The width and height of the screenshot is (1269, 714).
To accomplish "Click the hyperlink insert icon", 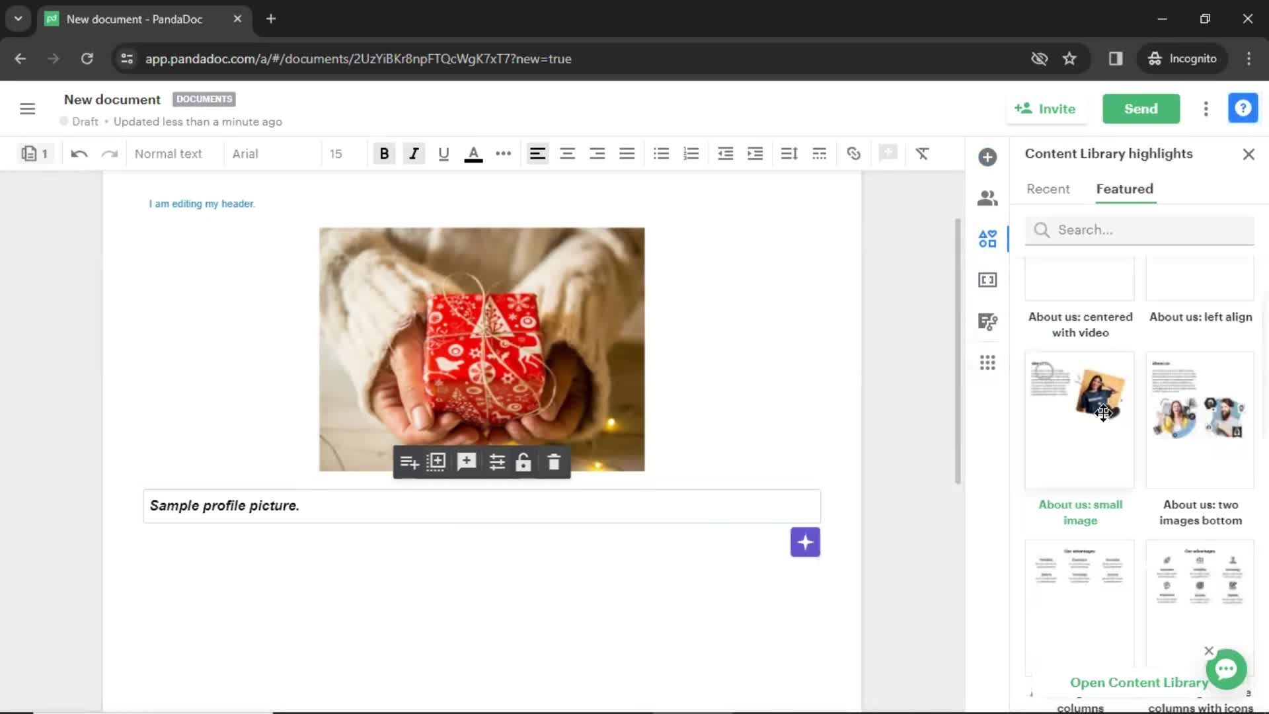I will pyautogui.click(x=853, y=153).
